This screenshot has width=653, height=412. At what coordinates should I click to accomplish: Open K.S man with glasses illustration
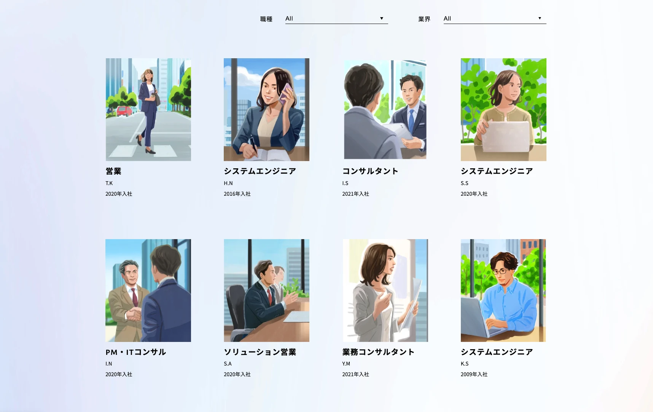coord(503,290)
